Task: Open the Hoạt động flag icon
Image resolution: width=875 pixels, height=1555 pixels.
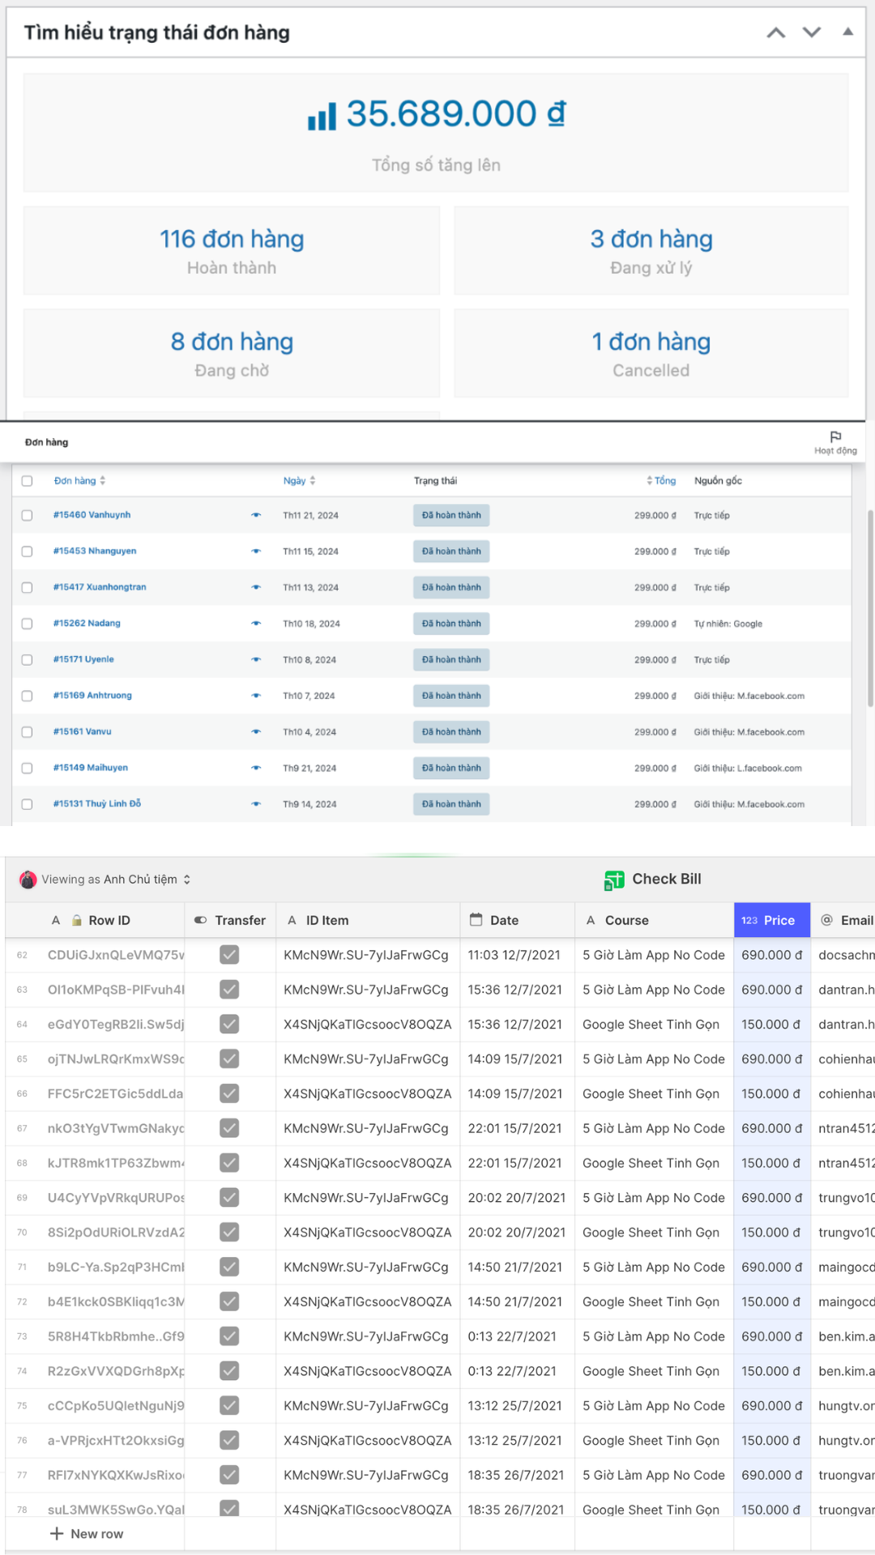Action: [x=835, y=437]
